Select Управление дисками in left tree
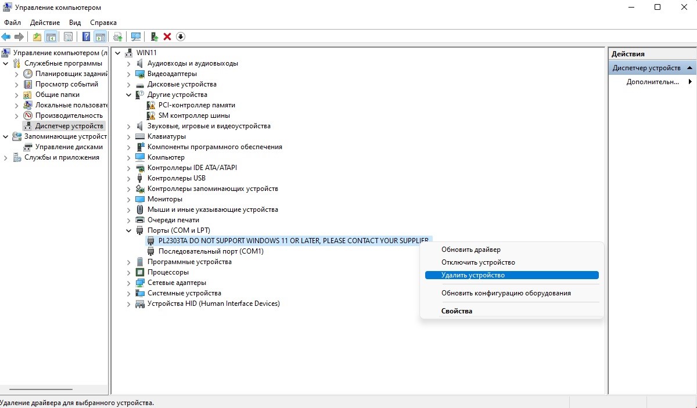This screenshot has width=697, height=408. (69, 147)
